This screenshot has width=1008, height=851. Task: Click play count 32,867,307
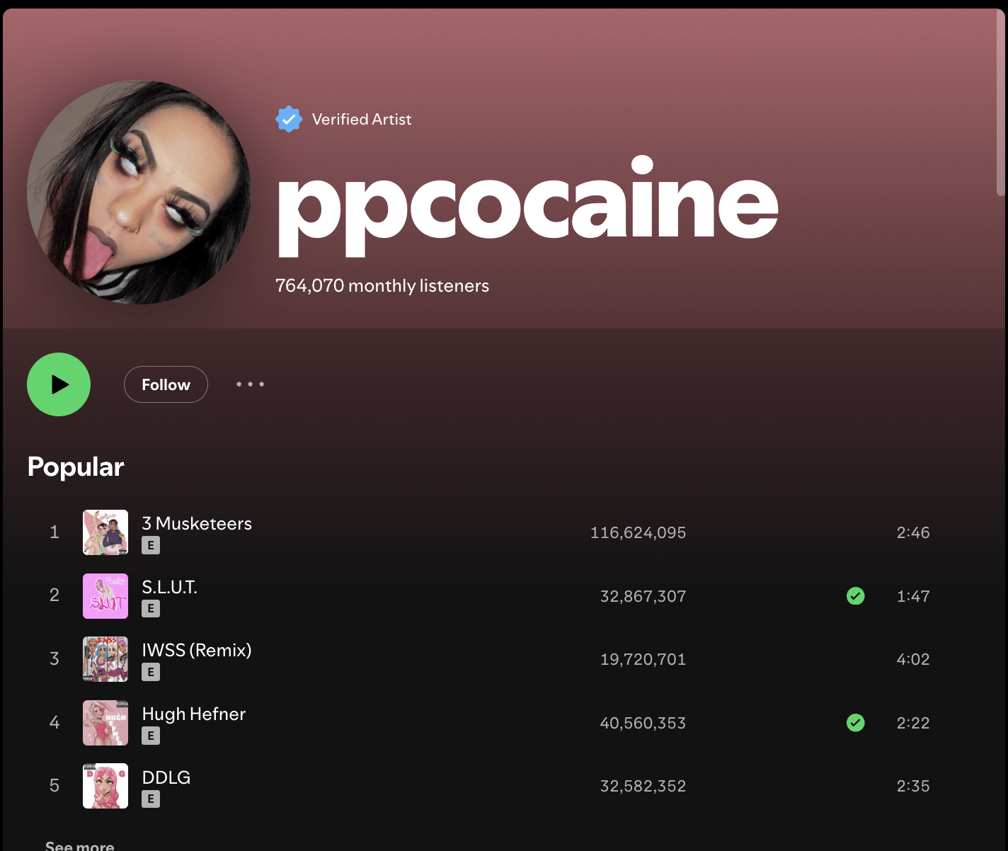643,596
